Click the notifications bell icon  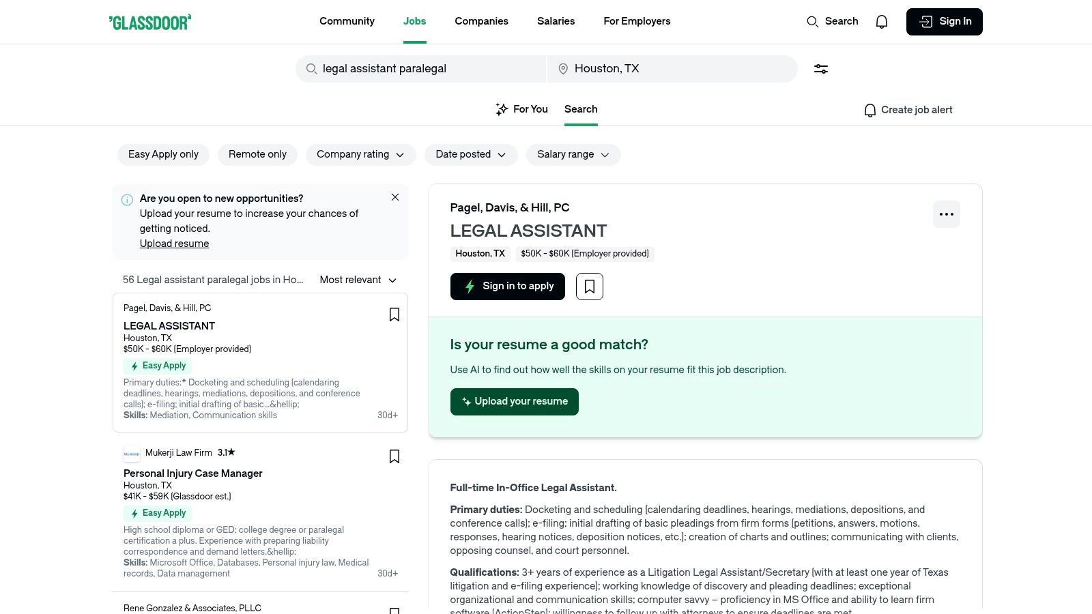pos(882,21)
